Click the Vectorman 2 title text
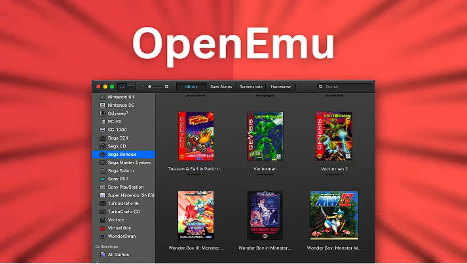This screenshot has width=467, height=264. click(x=334, y=169)
